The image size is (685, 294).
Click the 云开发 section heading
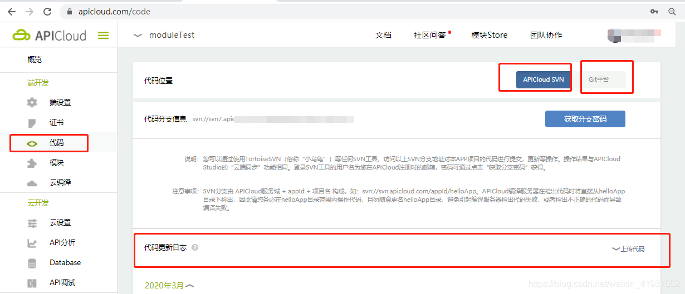(x=38, y=203)
